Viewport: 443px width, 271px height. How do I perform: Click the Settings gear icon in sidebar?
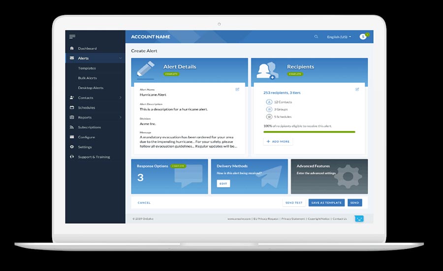coord(72,147)
